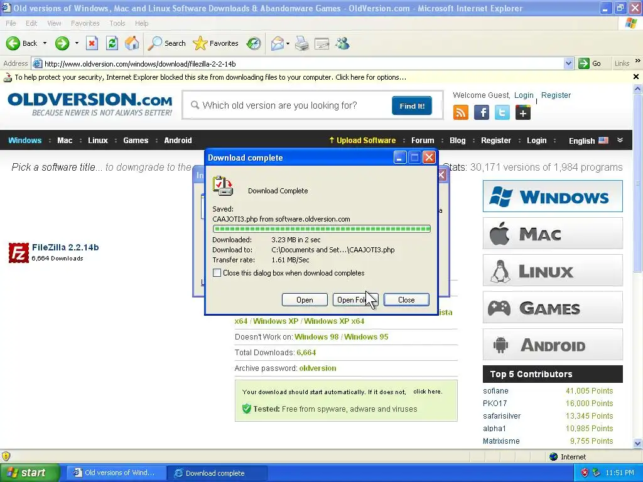The height and width of the screenshot is (482, 643).
Task: Click the Stop page loading icon
Action: 92,43
